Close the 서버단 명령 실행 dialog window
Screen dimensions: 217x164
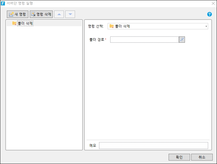click(213, 3)
